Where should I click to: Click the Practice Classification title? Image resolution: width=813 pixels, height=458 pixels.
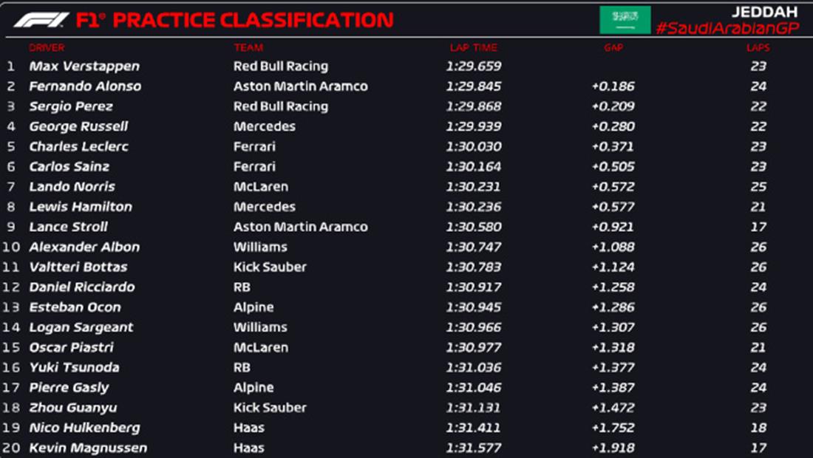[x=254, y=20]
